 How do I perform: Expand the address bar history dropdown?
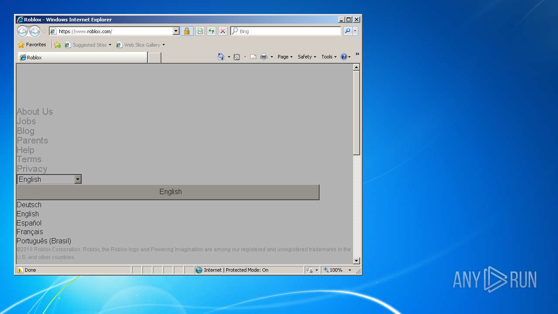coord(176,31)
